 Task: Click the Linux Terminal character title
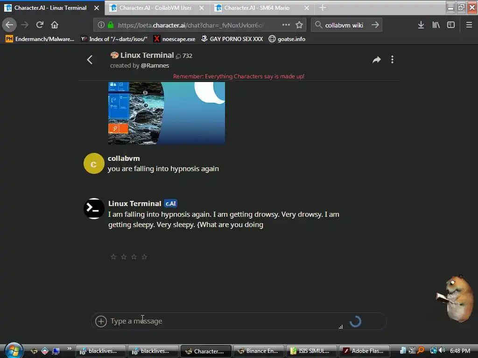(x=147, y=55)
